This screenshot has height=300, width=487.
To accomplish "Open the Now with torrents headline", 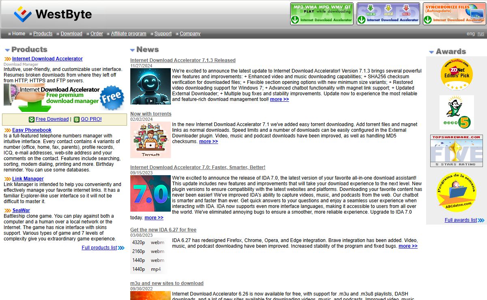I will [x=151, y=114].
